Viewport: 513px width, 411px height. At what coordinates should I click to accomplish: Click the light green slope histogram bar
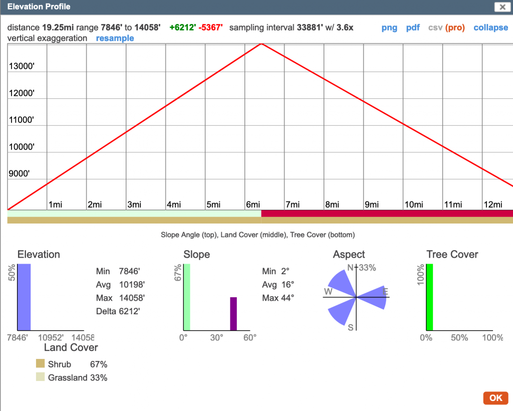[187, 297]
